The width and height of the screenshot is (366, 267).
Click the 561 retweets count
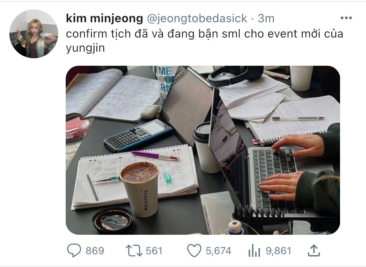click(x=154, y=251)
